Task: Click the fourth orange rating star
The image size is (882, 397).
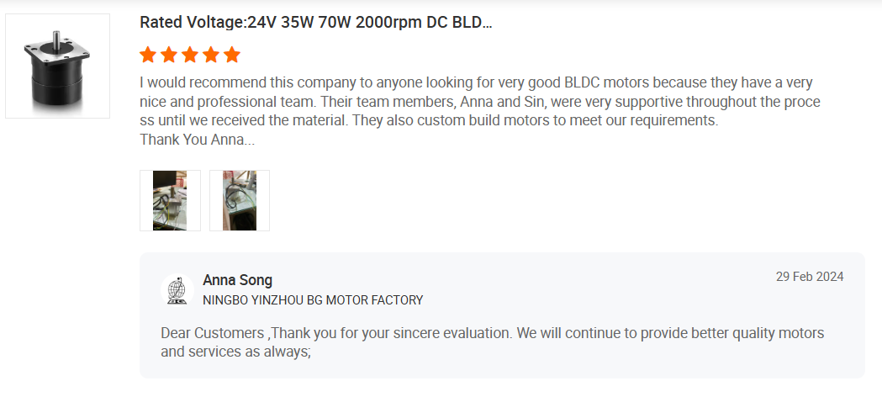Action: click(211, 56)
